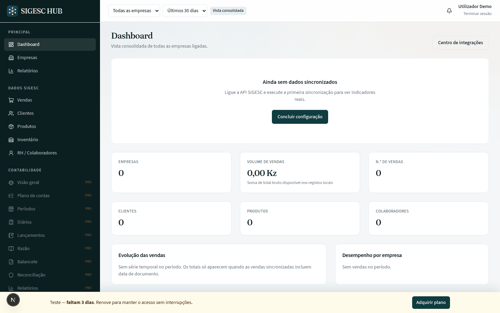Click the PRO badge beside Lançamentos
The image size is (500, 313).
coord(89,235)
